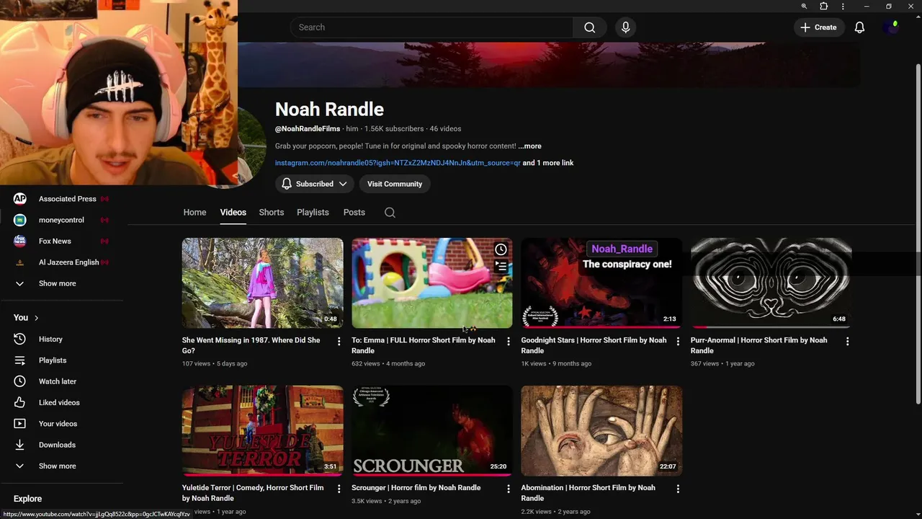This screenshot has height=519, width=922.
Task: Show the 'and 1 more link' details
Action: coord(548,163)
